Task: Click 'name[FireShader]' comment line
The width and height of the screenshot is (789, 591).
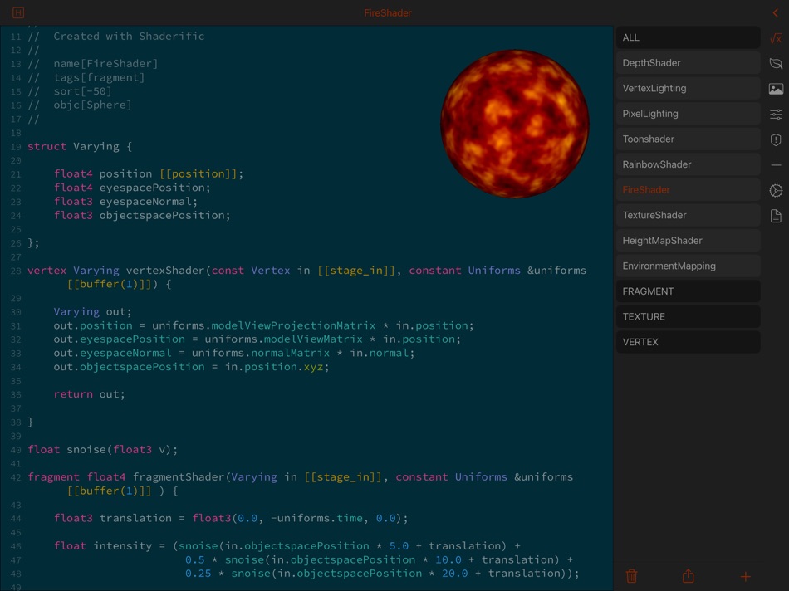Action: 93,64
